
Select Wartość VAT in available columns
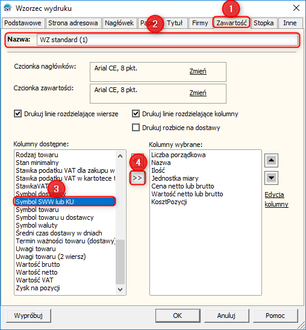click(x=65, y=280)
